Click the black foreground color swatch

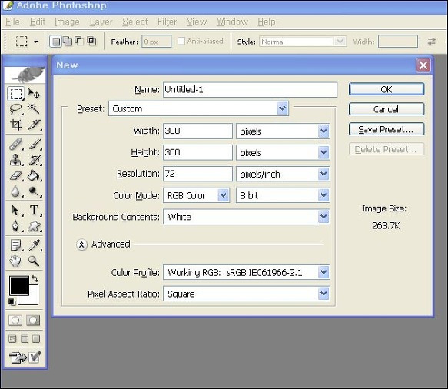(x=19, y=285)
